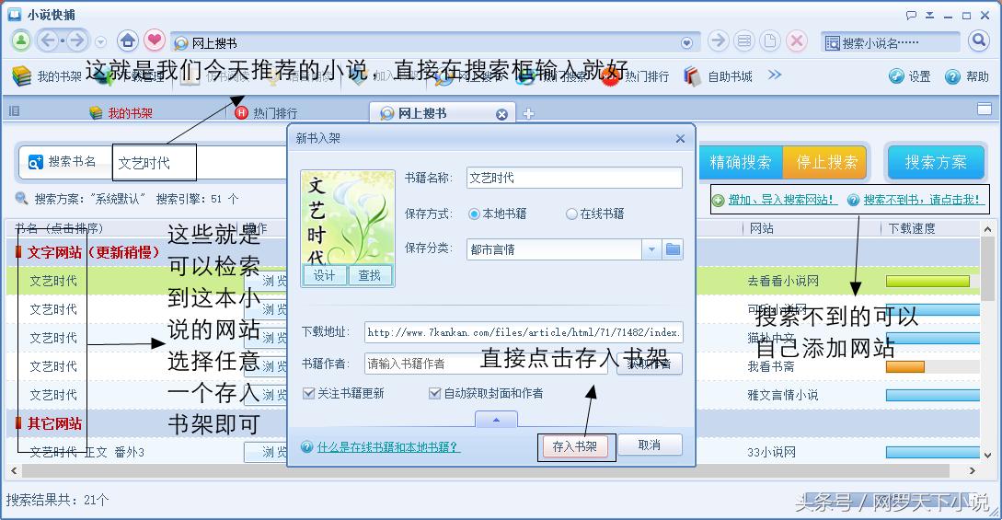
Task: Open 帮助 help
Action: pyautogui.click(x=967, y=76)
